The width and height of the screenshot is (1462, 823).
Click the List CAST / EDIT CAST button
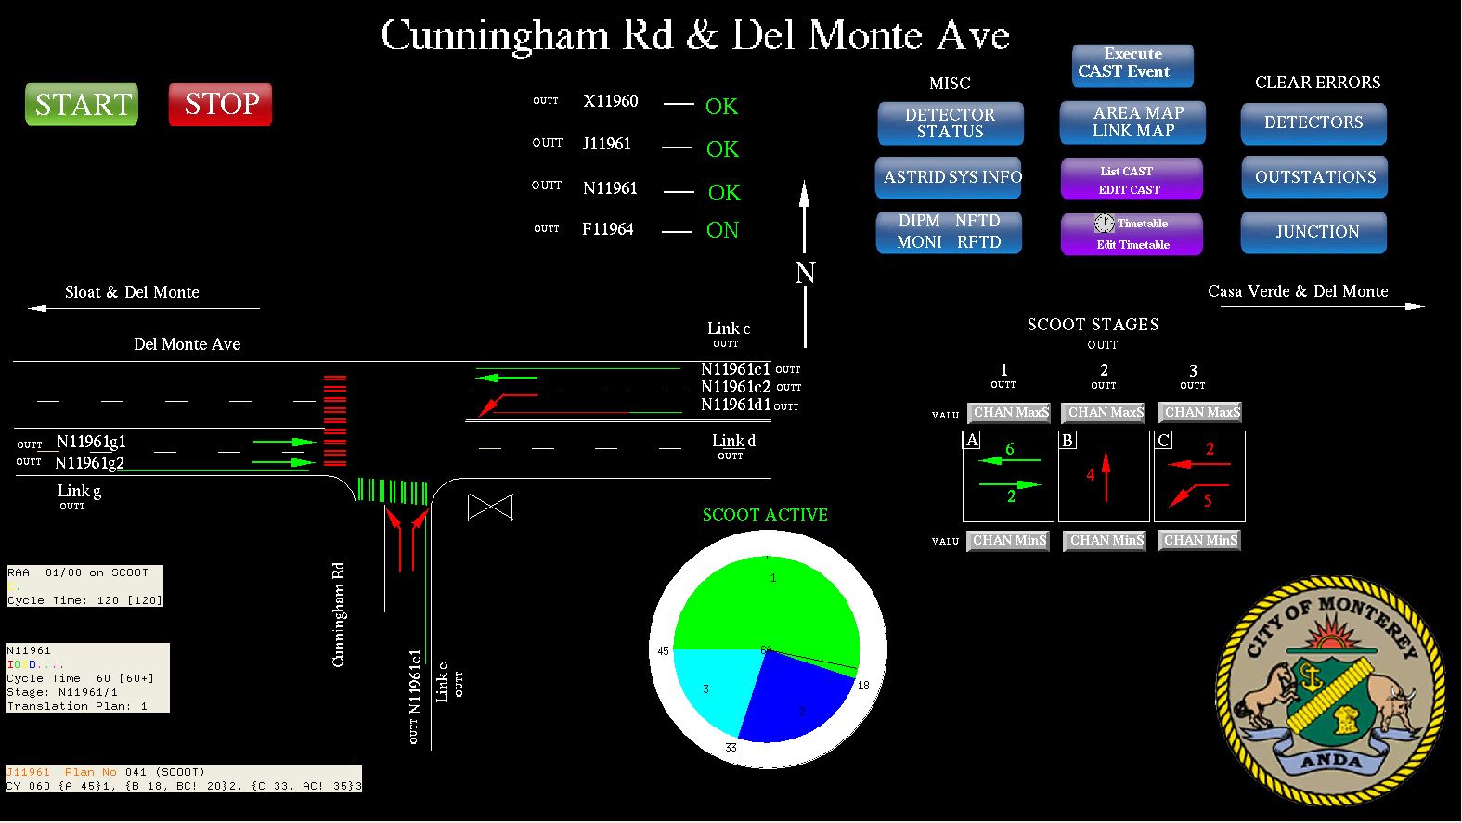point(1131,179)
